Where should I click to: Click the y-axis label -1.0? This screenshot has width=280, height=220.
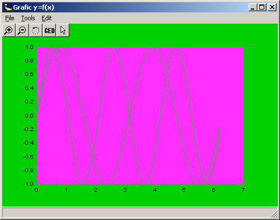click(x=29, y=184)
